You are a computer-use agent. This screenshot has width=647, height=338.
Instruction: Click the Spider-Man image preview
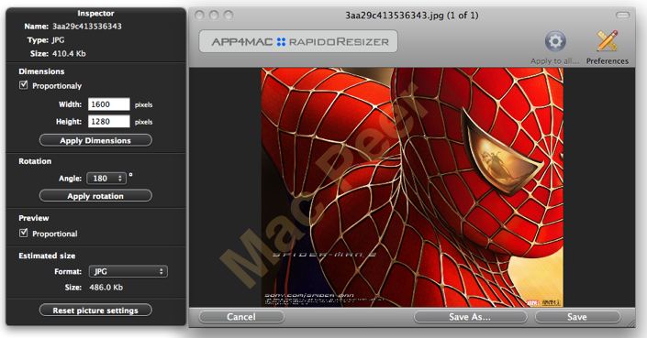pos(412,188)
